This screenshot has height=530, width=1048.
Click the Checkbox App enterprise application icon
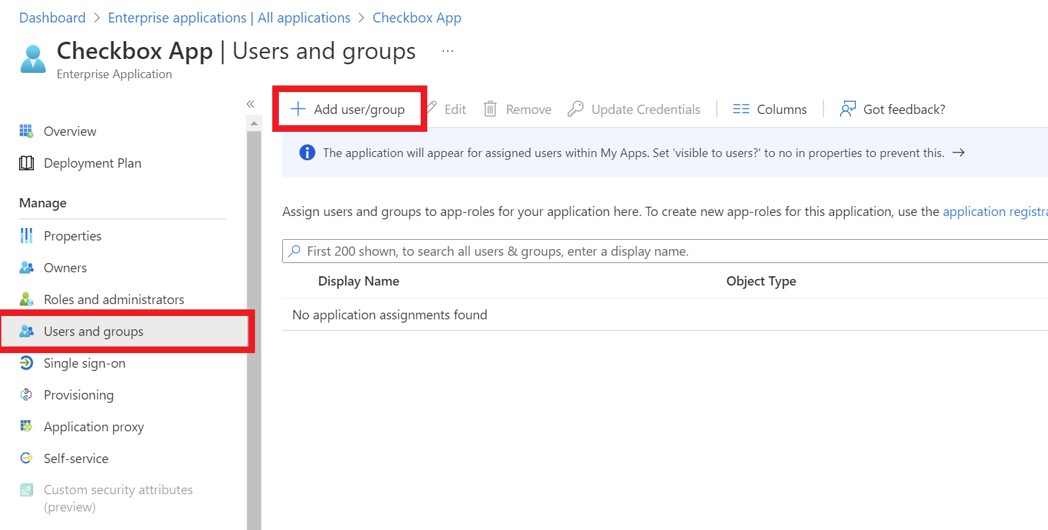click(x=33, y=58)
